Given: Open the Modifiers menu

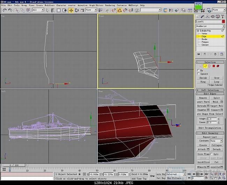Looking at the screenshot, I should (x=50, y=5).
